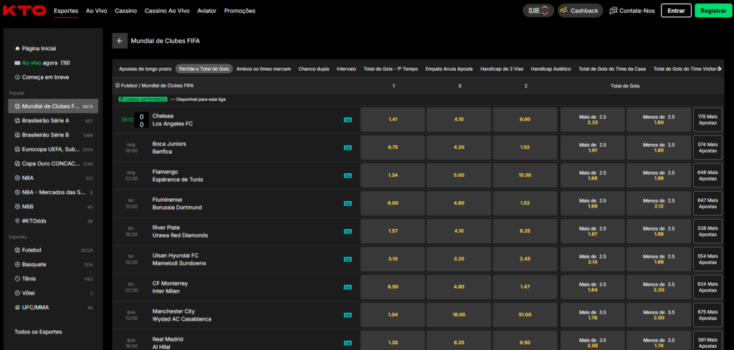Open NBA in popular list
The image size is (734, 350).
(x=53, y=178)
